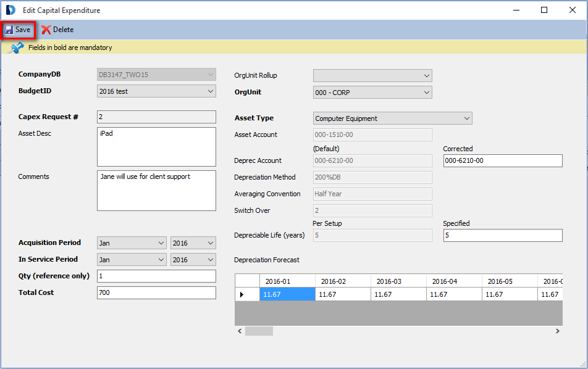Select the 2016-01 forecast cell 11.67
Image resolution: width=588 pixels, height=369 pixels.
[x=287, y=294]
